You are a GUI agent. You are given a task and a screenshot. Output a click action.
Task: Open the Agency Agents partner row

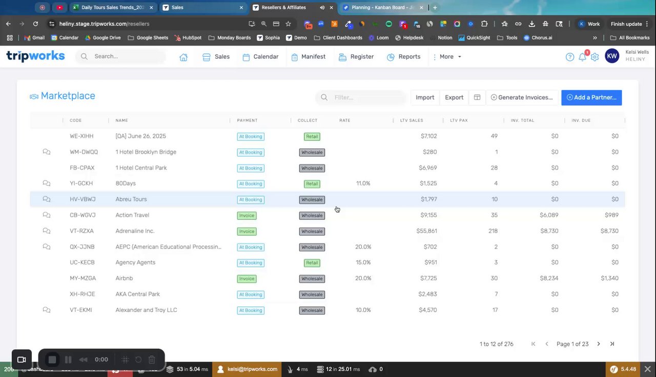pos(327,262)
